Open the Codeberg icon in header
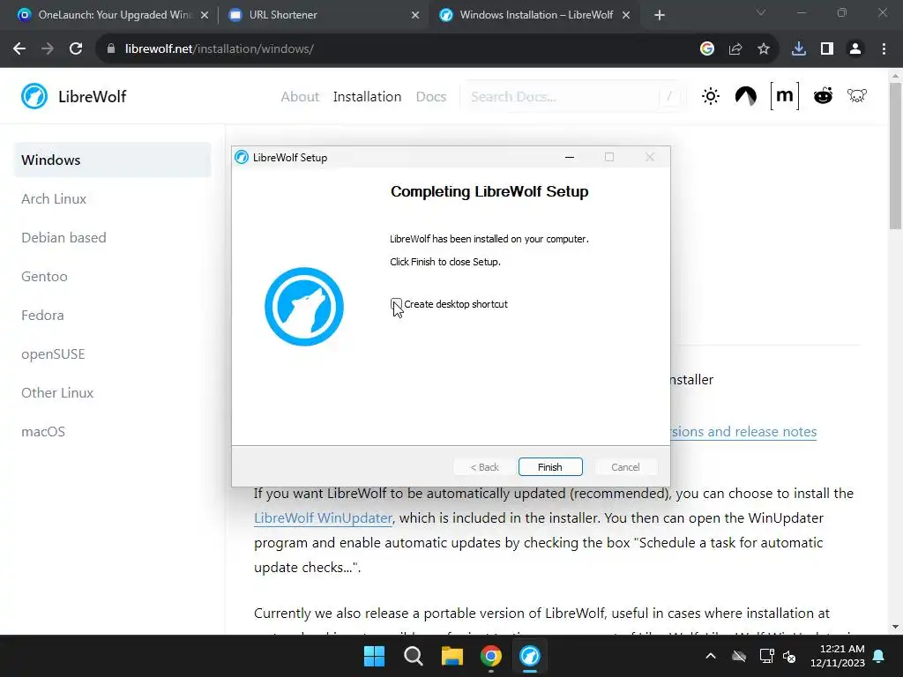The width and height of the screenshot is (903, 677). click(746, 96)
